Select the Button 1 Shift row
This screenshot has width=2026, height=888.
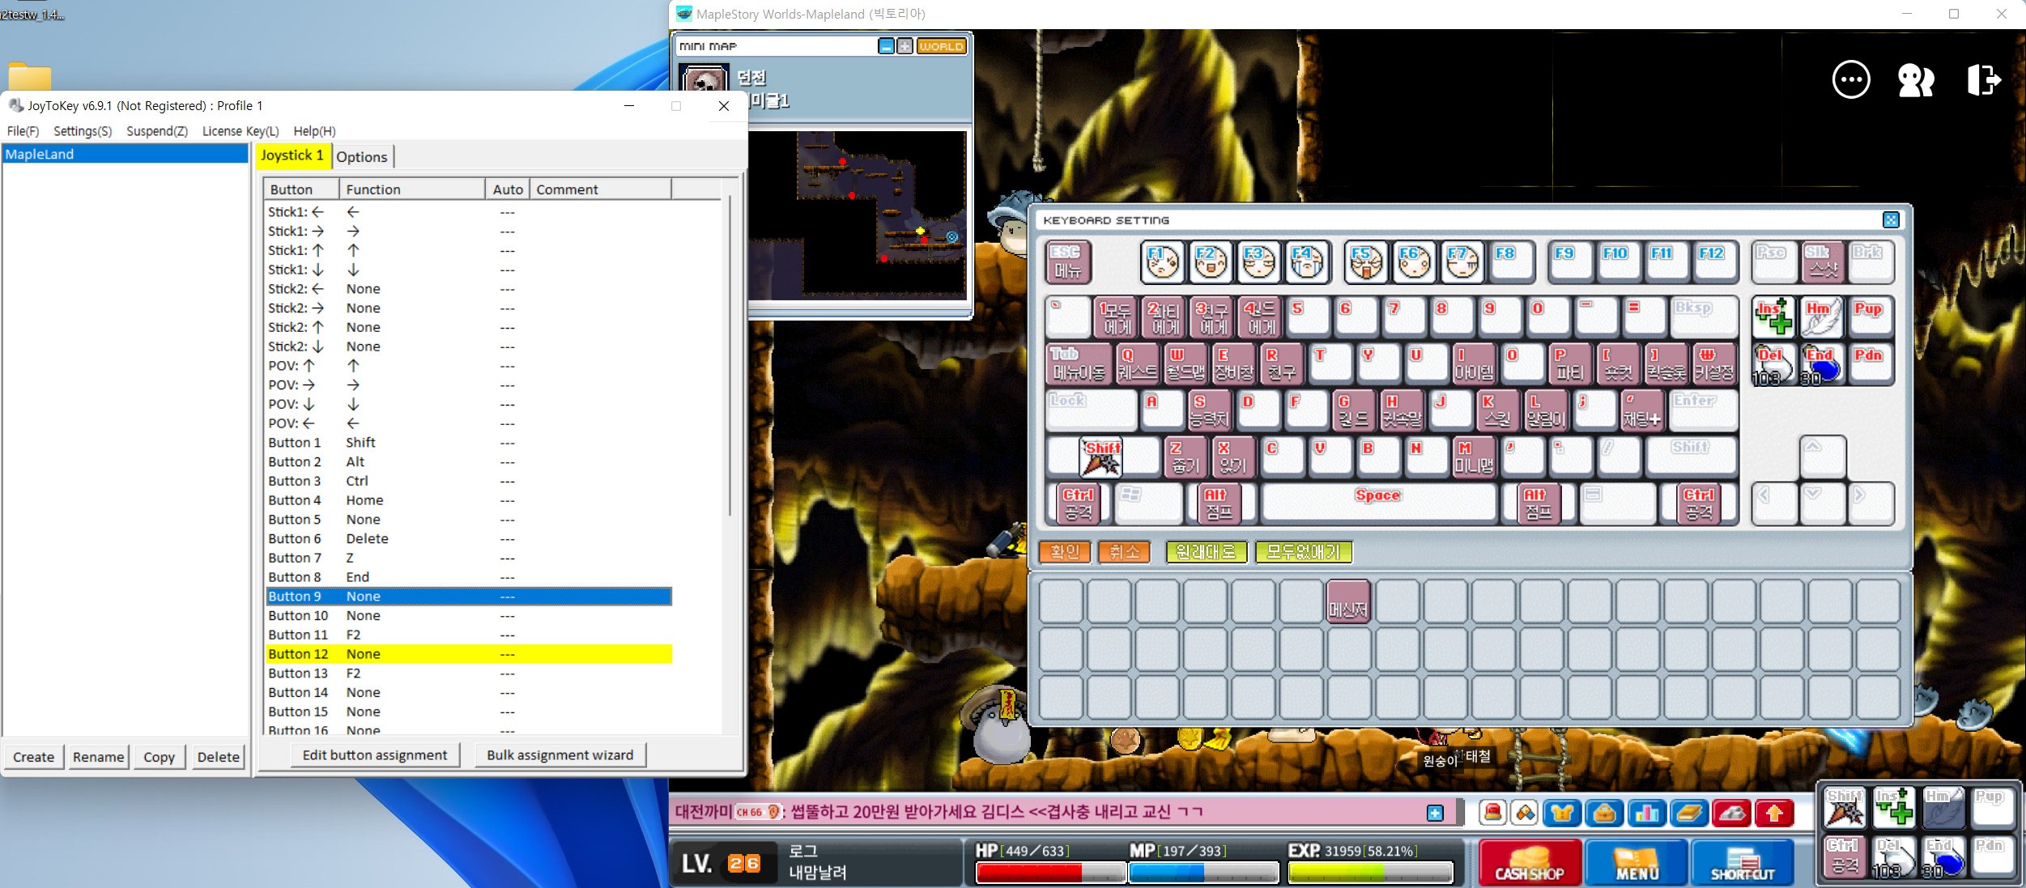[469, 443]
